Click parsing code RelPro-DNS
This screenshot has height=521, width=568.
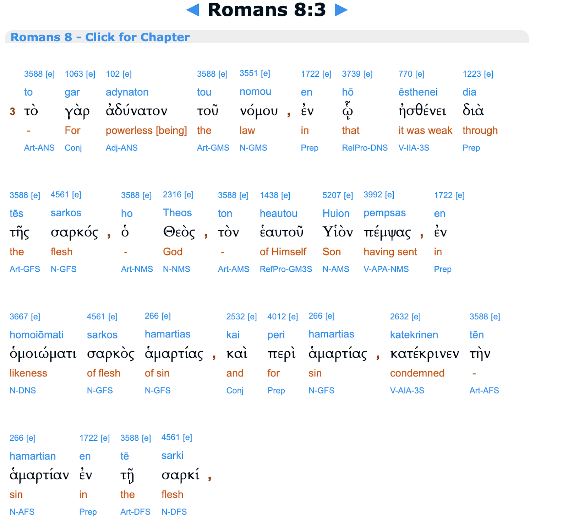[365, 148]
